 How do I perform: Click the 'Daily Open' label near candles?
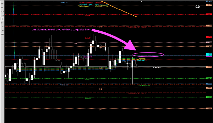click(x=141, y=60)
